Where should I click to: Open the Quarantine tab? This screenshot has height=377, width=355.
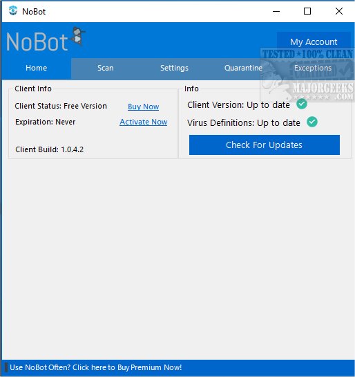(x=243, y=68)
